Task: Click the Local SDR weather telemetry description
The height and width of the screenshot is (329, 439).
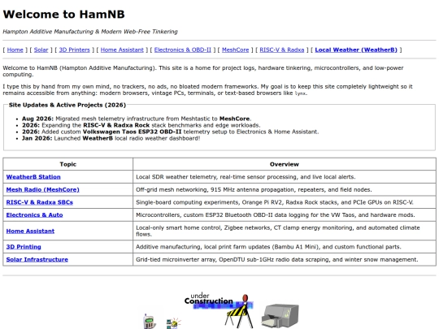Action: (x=246, y=177)
